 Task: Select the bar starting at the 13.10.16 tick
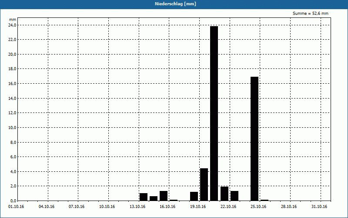(144, 197)
